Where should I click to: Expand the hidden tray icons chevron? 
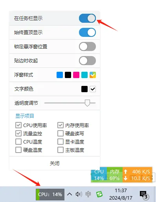pos(70,194)
